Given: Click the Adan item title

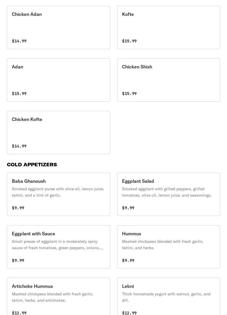Looking at the screenshot, I should [18, 67].
